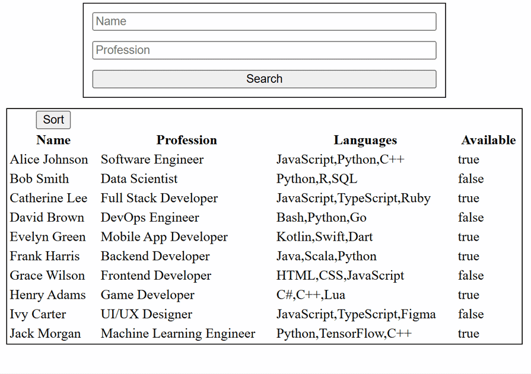Click Bob Smith's available value false
Screen dimensions: 531x374
[471, 179]
